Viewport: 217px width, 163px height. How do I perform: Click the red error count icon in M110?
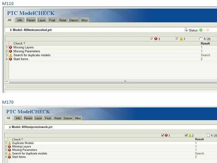tap(156, 39)
